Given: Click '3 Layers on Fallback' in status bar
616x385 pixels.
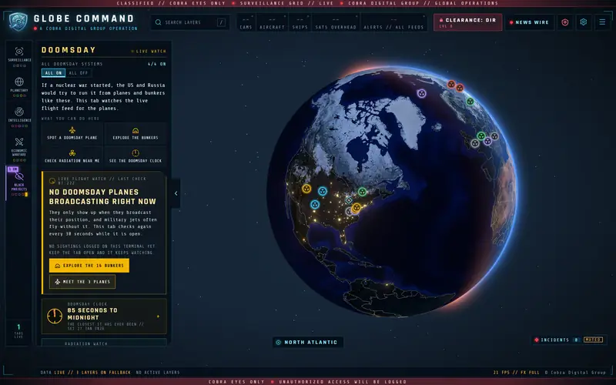Looking at the screenshot, I should [x=103, y=373].
